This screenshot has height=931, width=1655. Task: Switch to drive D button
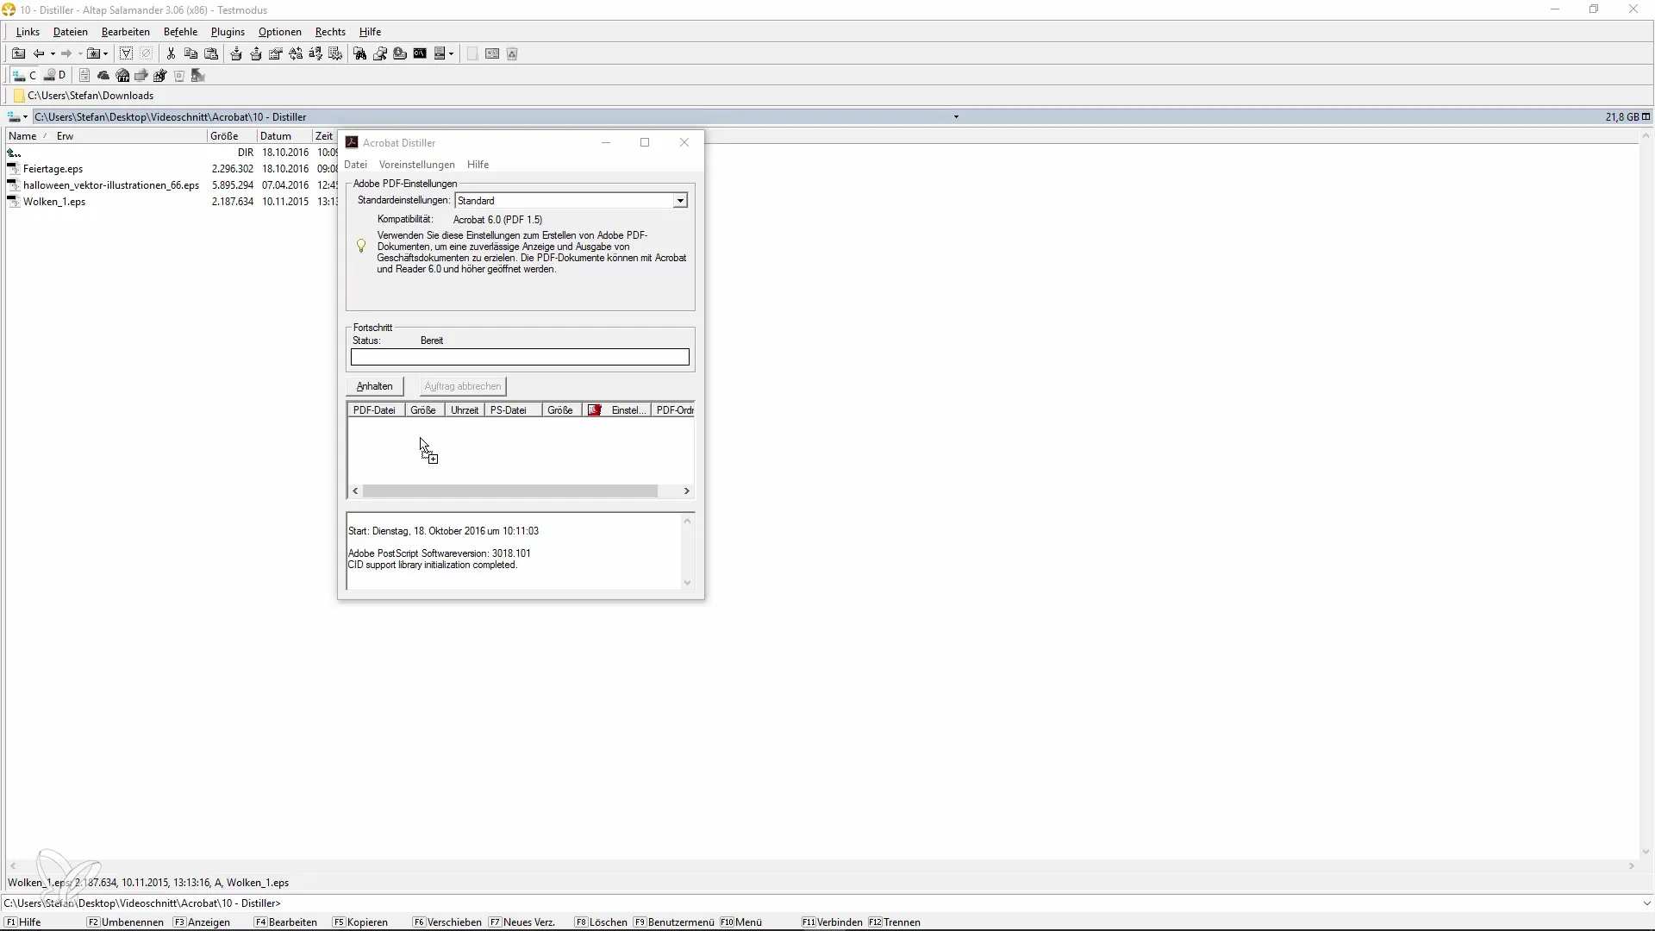54,76
